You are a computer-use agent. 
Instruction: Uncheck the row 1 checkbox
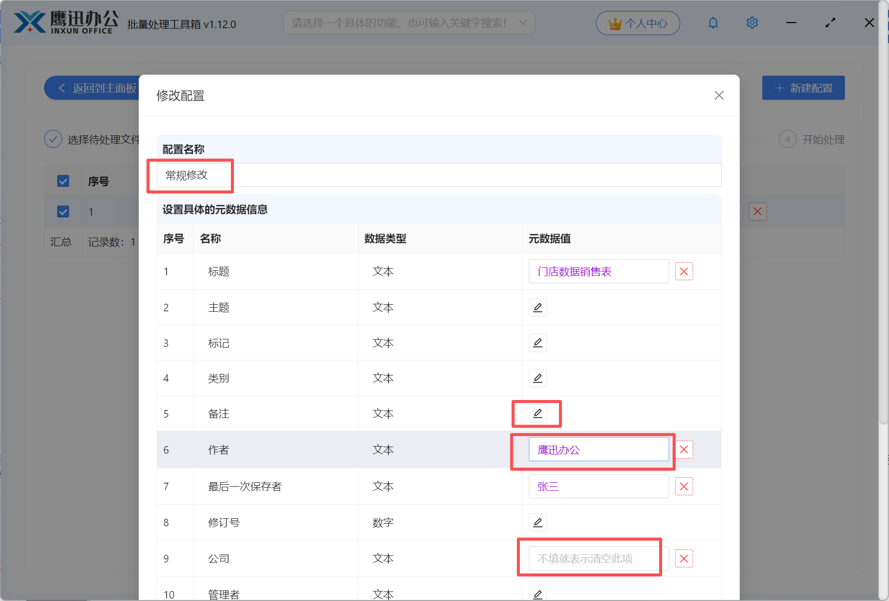click(x=63, y=212)
